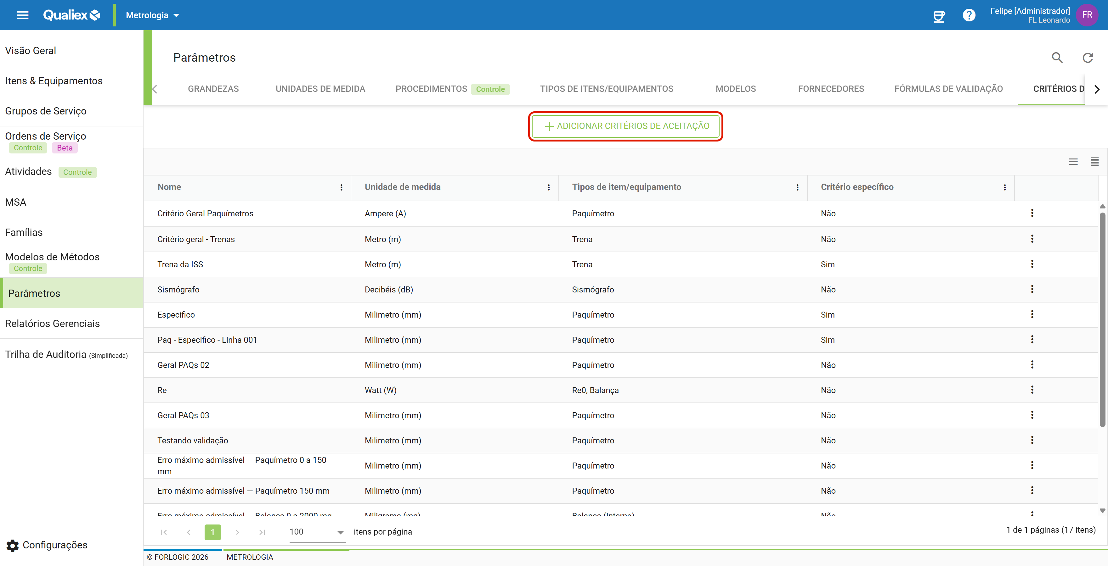Open row actions for Sismógrafo

tap(1032, 289)
